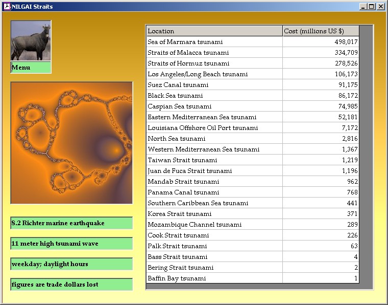Click the weekday; daylight hours field
The image size is (388, 305).
pyautogui.click(x=71, y=264)
